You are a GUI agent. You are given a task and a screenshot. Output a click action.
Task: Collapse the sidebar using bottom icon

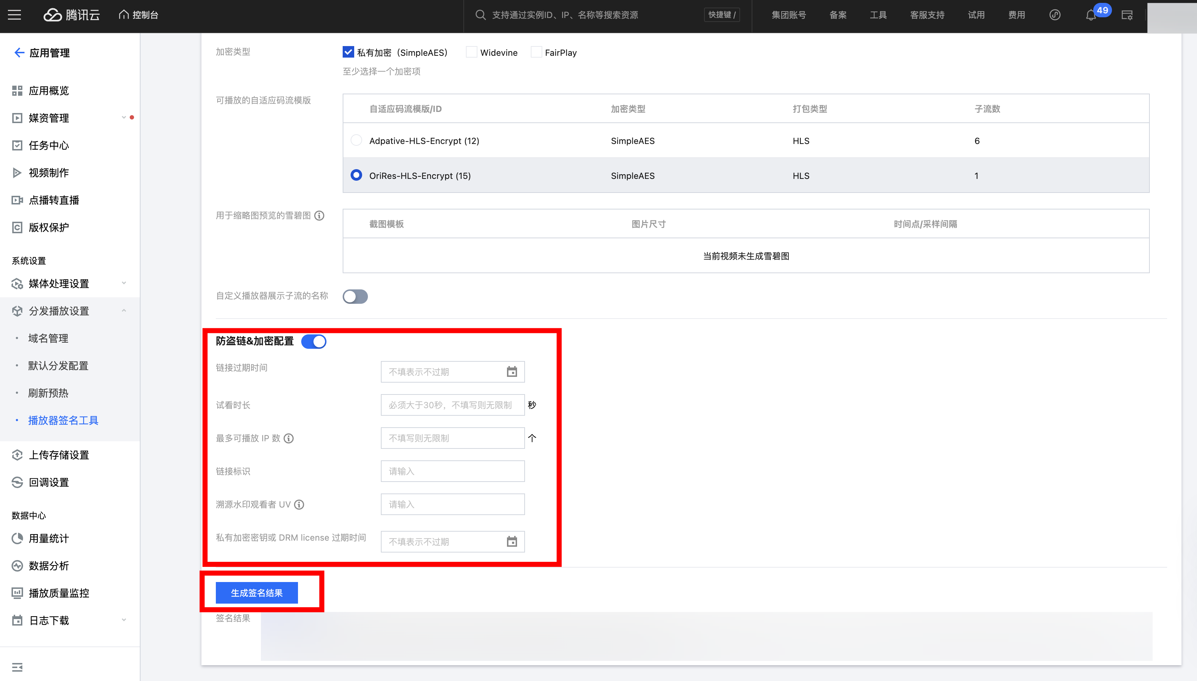(x=17, y=667)
